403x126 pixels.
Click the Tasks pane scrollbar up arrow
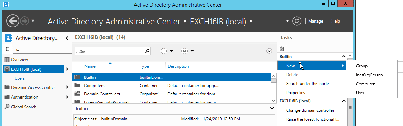point(350,56)
